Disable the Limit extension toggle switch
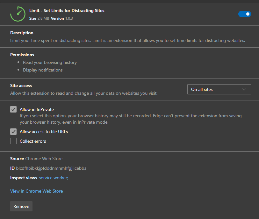The image size is (259, 219). [244, 14]
